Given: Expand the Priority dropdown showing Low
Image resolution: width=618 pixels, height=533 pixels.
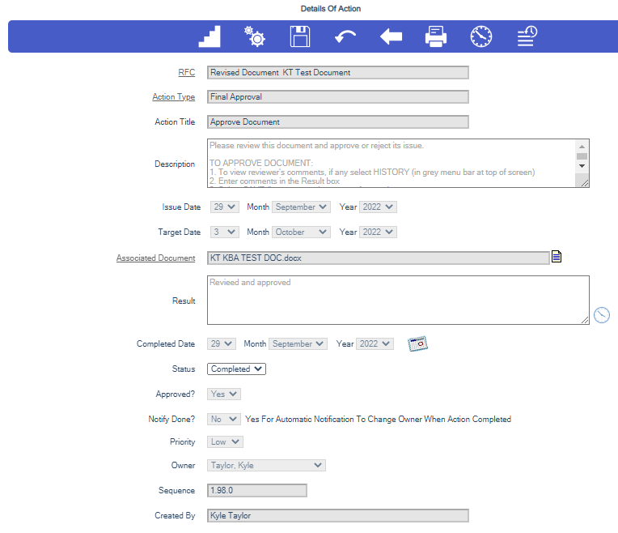Looking at the screenshot, I should (226, 442).
